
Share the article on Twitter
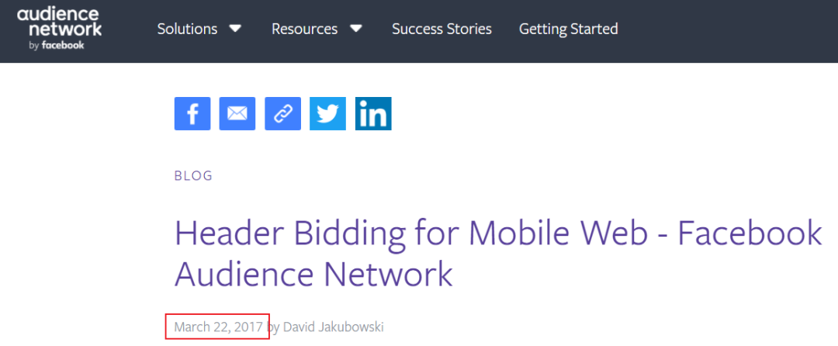[327, 113]
